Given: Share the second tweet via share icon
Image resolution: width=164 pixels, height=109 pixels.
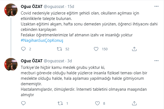Looking at the screenshot, I should 134,103.
